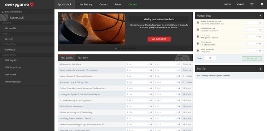
Task: Click the ALL INFO HERE button
Action: click(159, 39)
